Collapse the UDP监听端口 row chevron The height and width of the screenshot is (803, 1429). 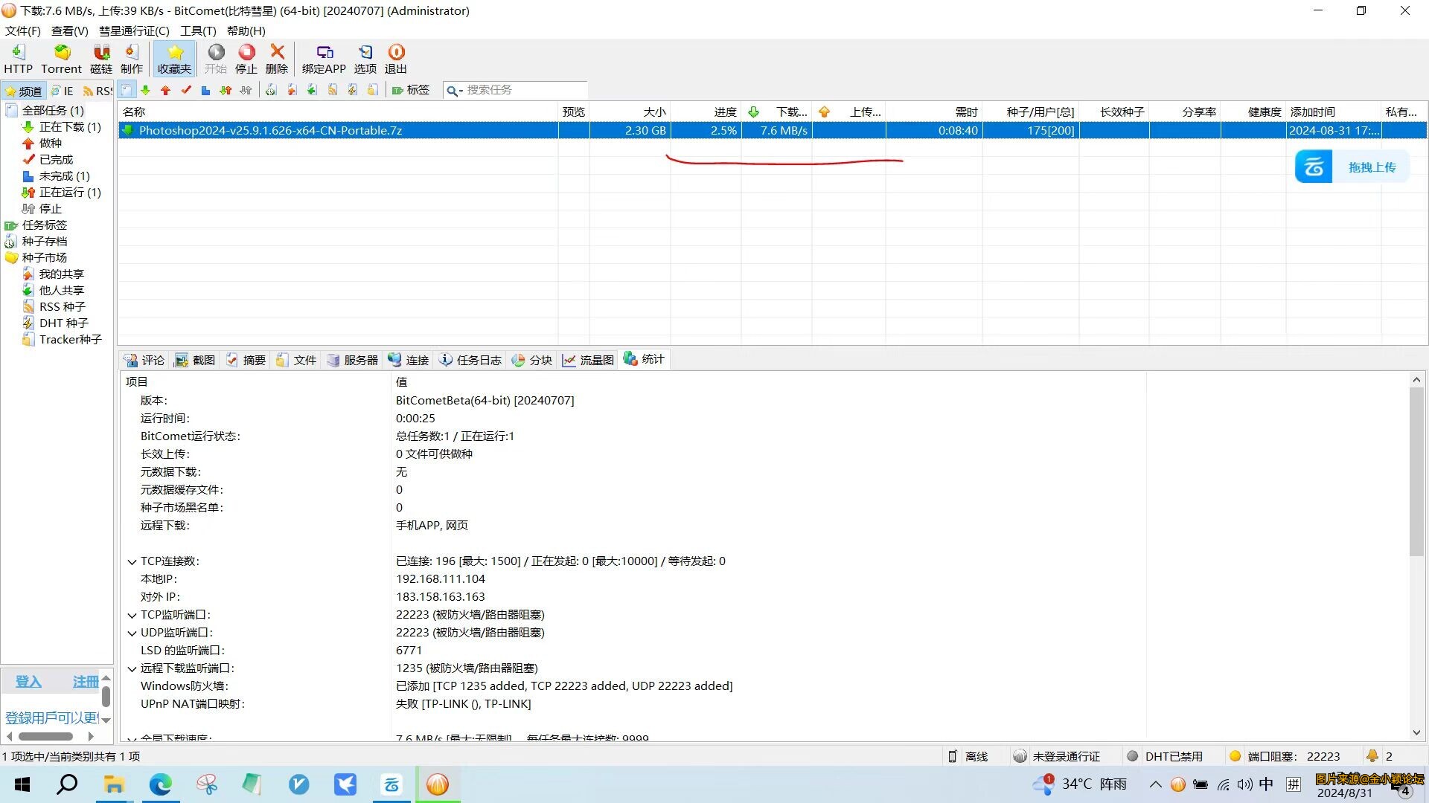click(x=132, y=633)
